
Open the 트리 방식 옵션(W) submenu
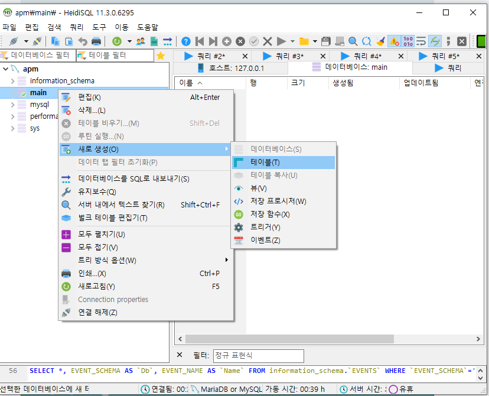point(146,260)
